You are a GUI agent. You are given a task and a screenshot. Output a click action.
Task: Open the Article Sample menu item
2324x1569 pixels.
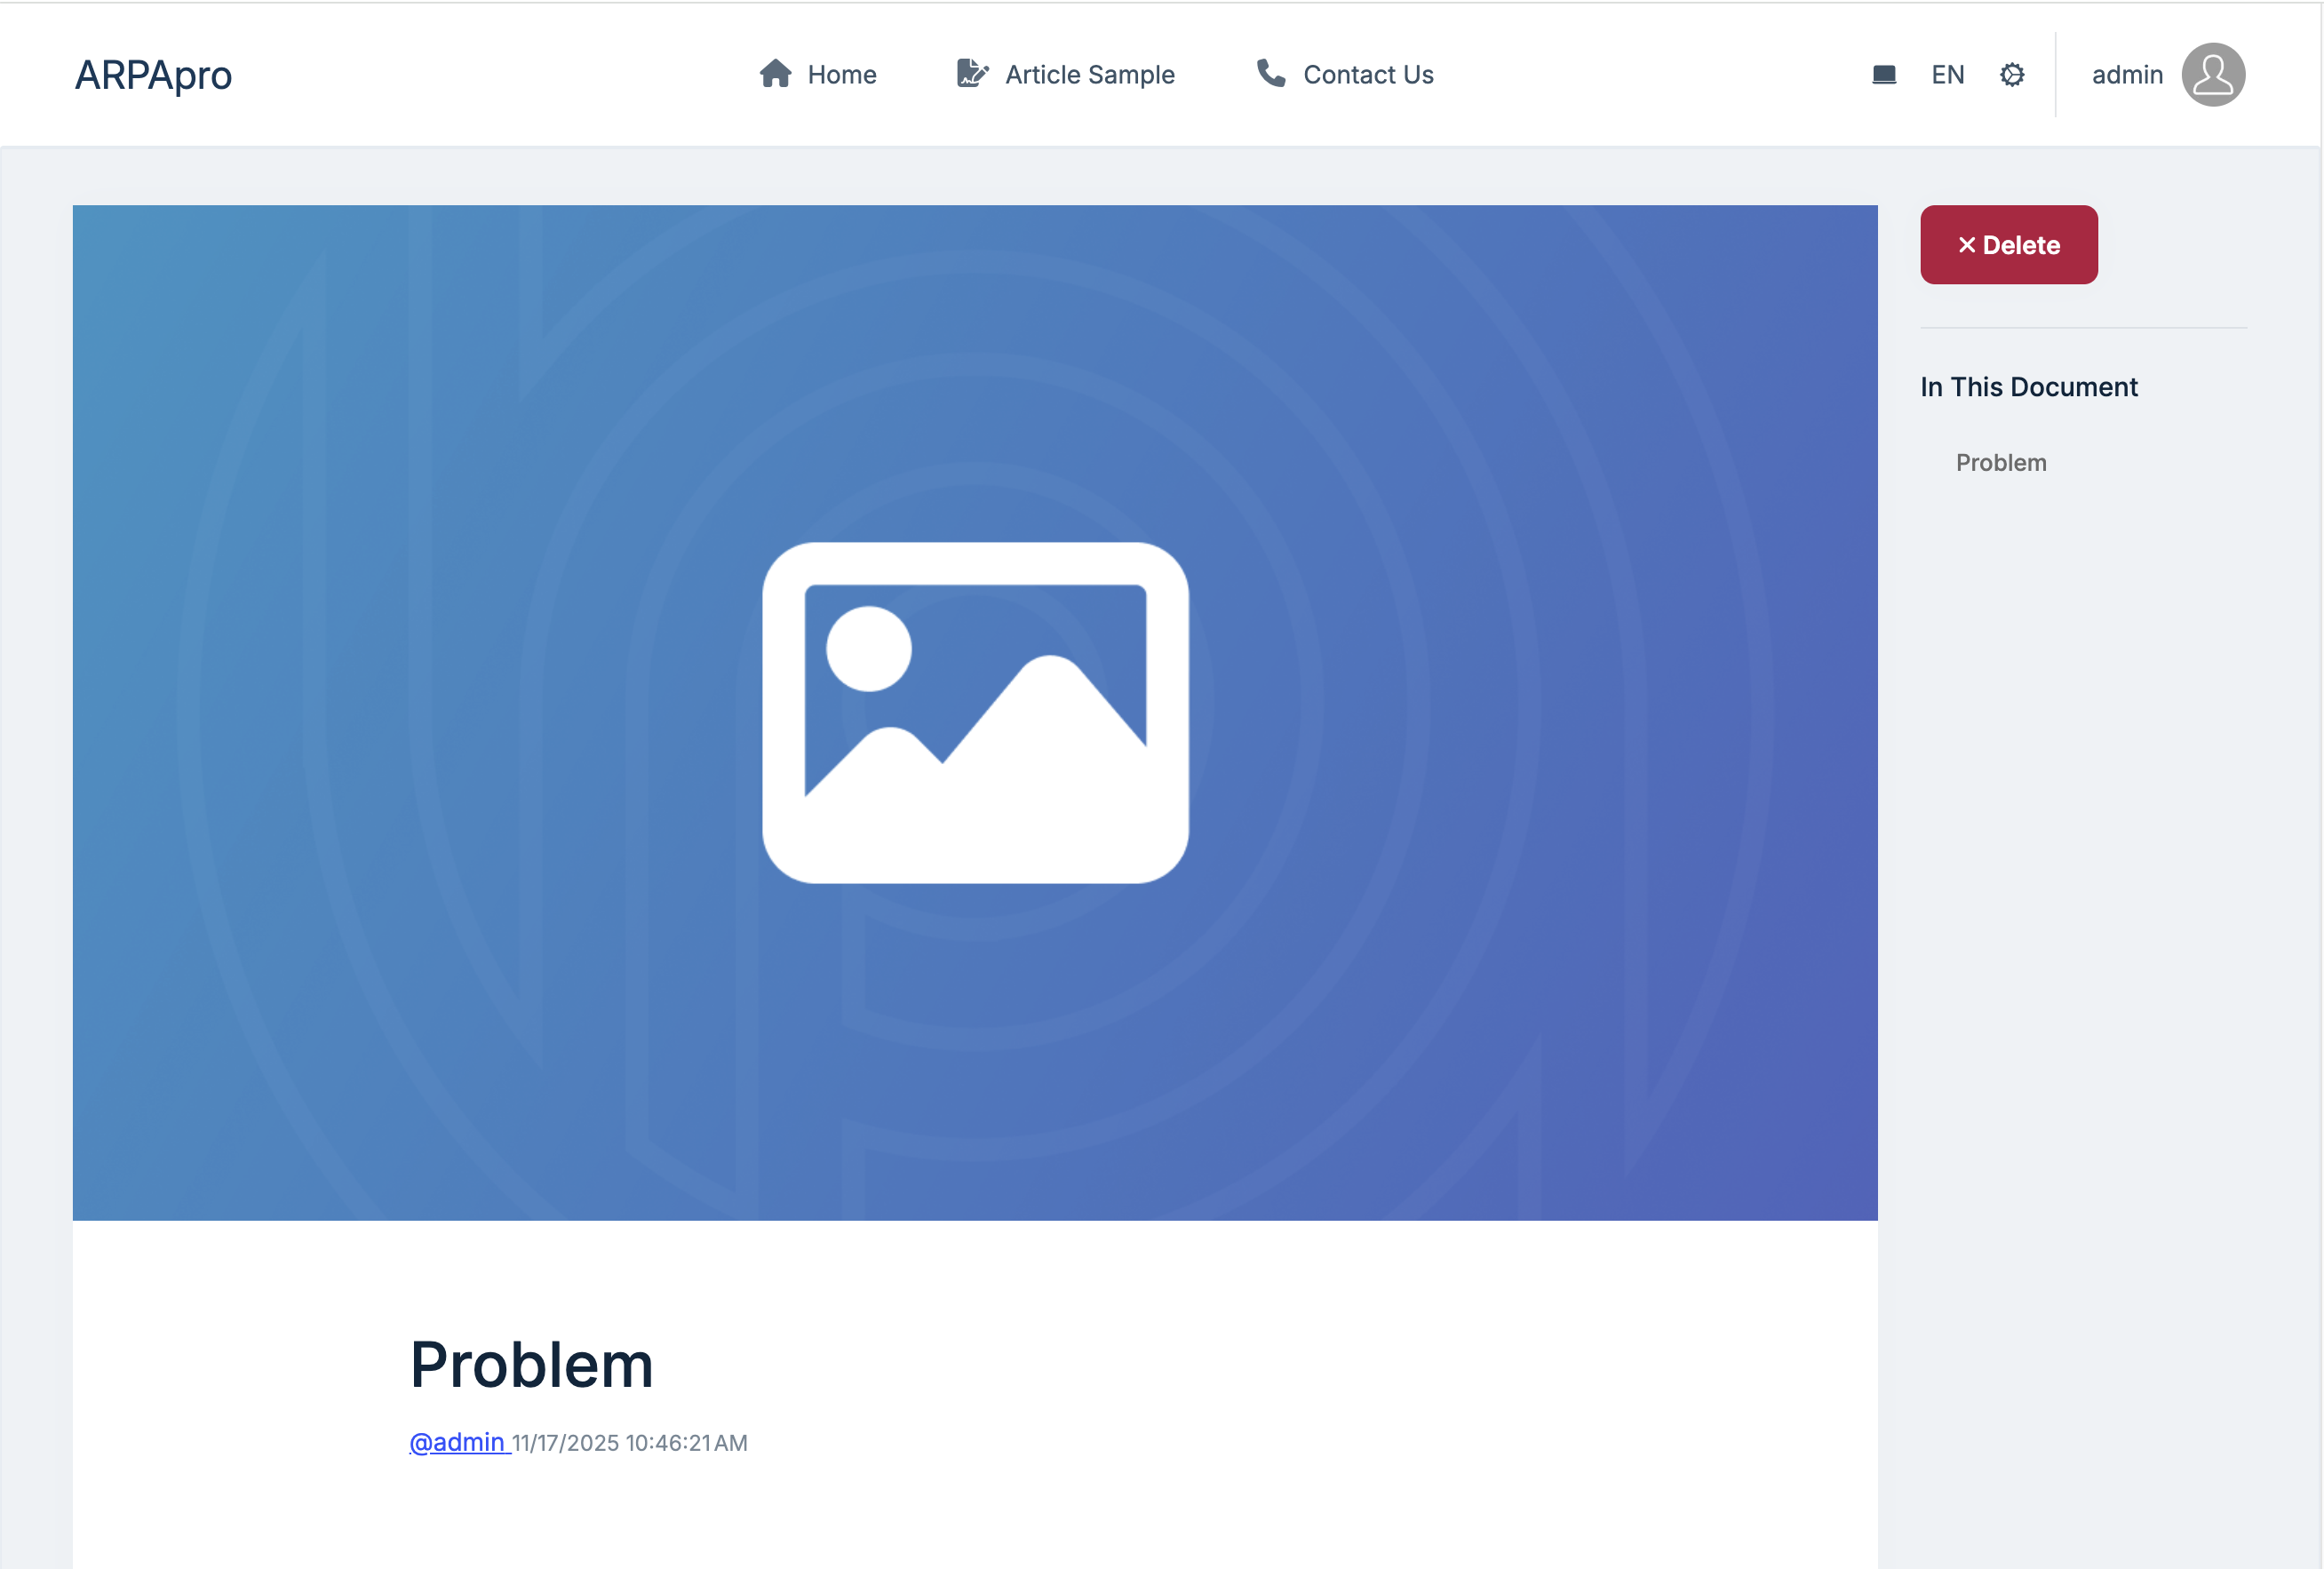[1089, 75]
